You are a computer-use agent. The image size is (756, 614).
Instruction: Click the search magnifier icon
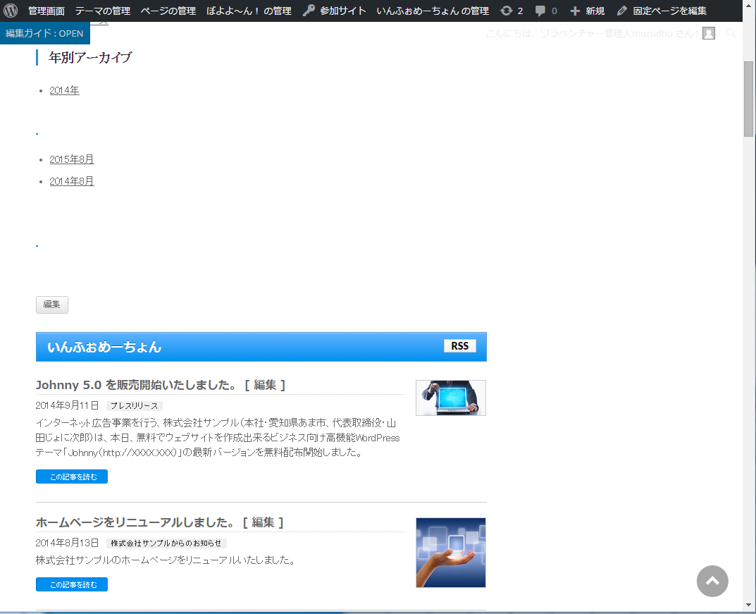pyautogui.click(x=731, y=33)
